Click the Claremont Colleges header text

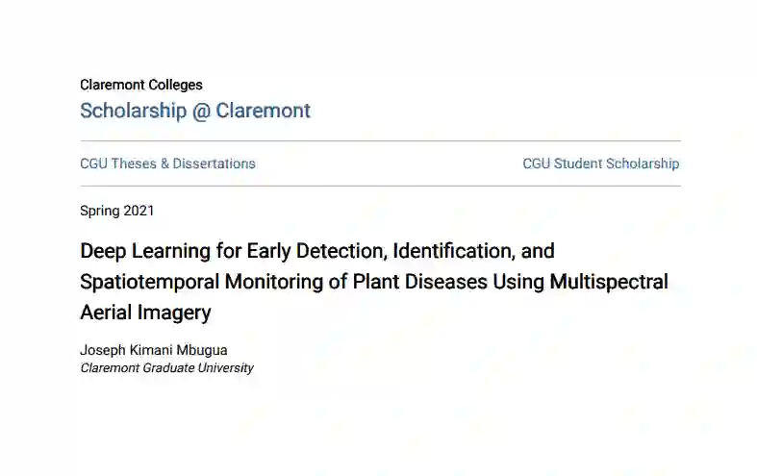[141, 85]
